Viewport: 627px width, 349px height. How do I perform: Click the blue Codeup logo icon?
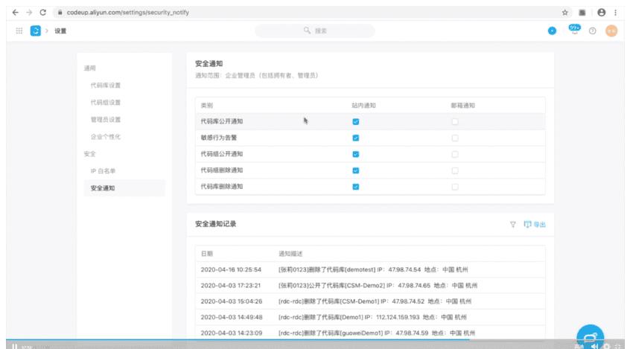click(x=36, y=31)
